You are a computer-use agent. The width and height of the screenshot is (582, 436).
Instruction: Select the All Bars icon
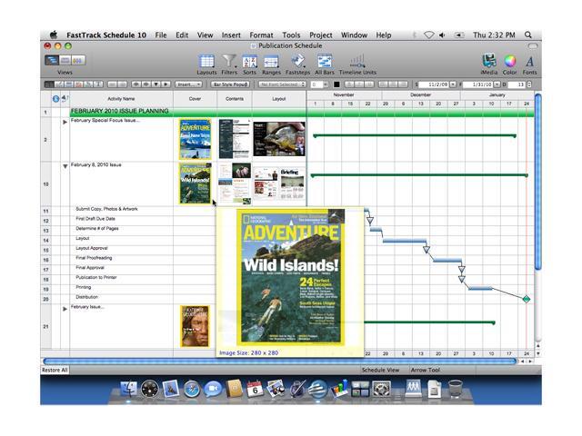pyautogui.click(x=325, y=62)
